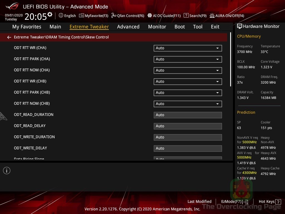Launch AI OC Guide from the toolbar
This screenshot has height=214, width=285.
tap(164, 16)
